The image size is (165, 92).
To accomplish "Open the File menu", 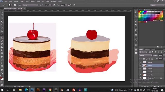I will point(6,1).
